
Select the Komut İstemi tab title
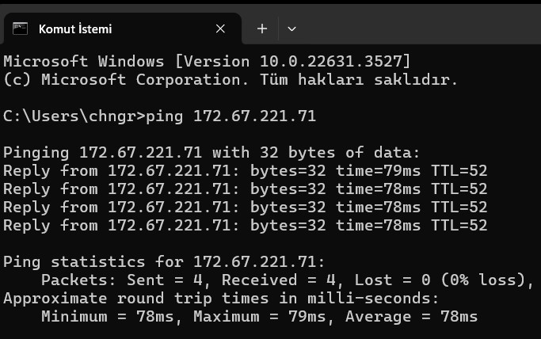tap(75, 29)
